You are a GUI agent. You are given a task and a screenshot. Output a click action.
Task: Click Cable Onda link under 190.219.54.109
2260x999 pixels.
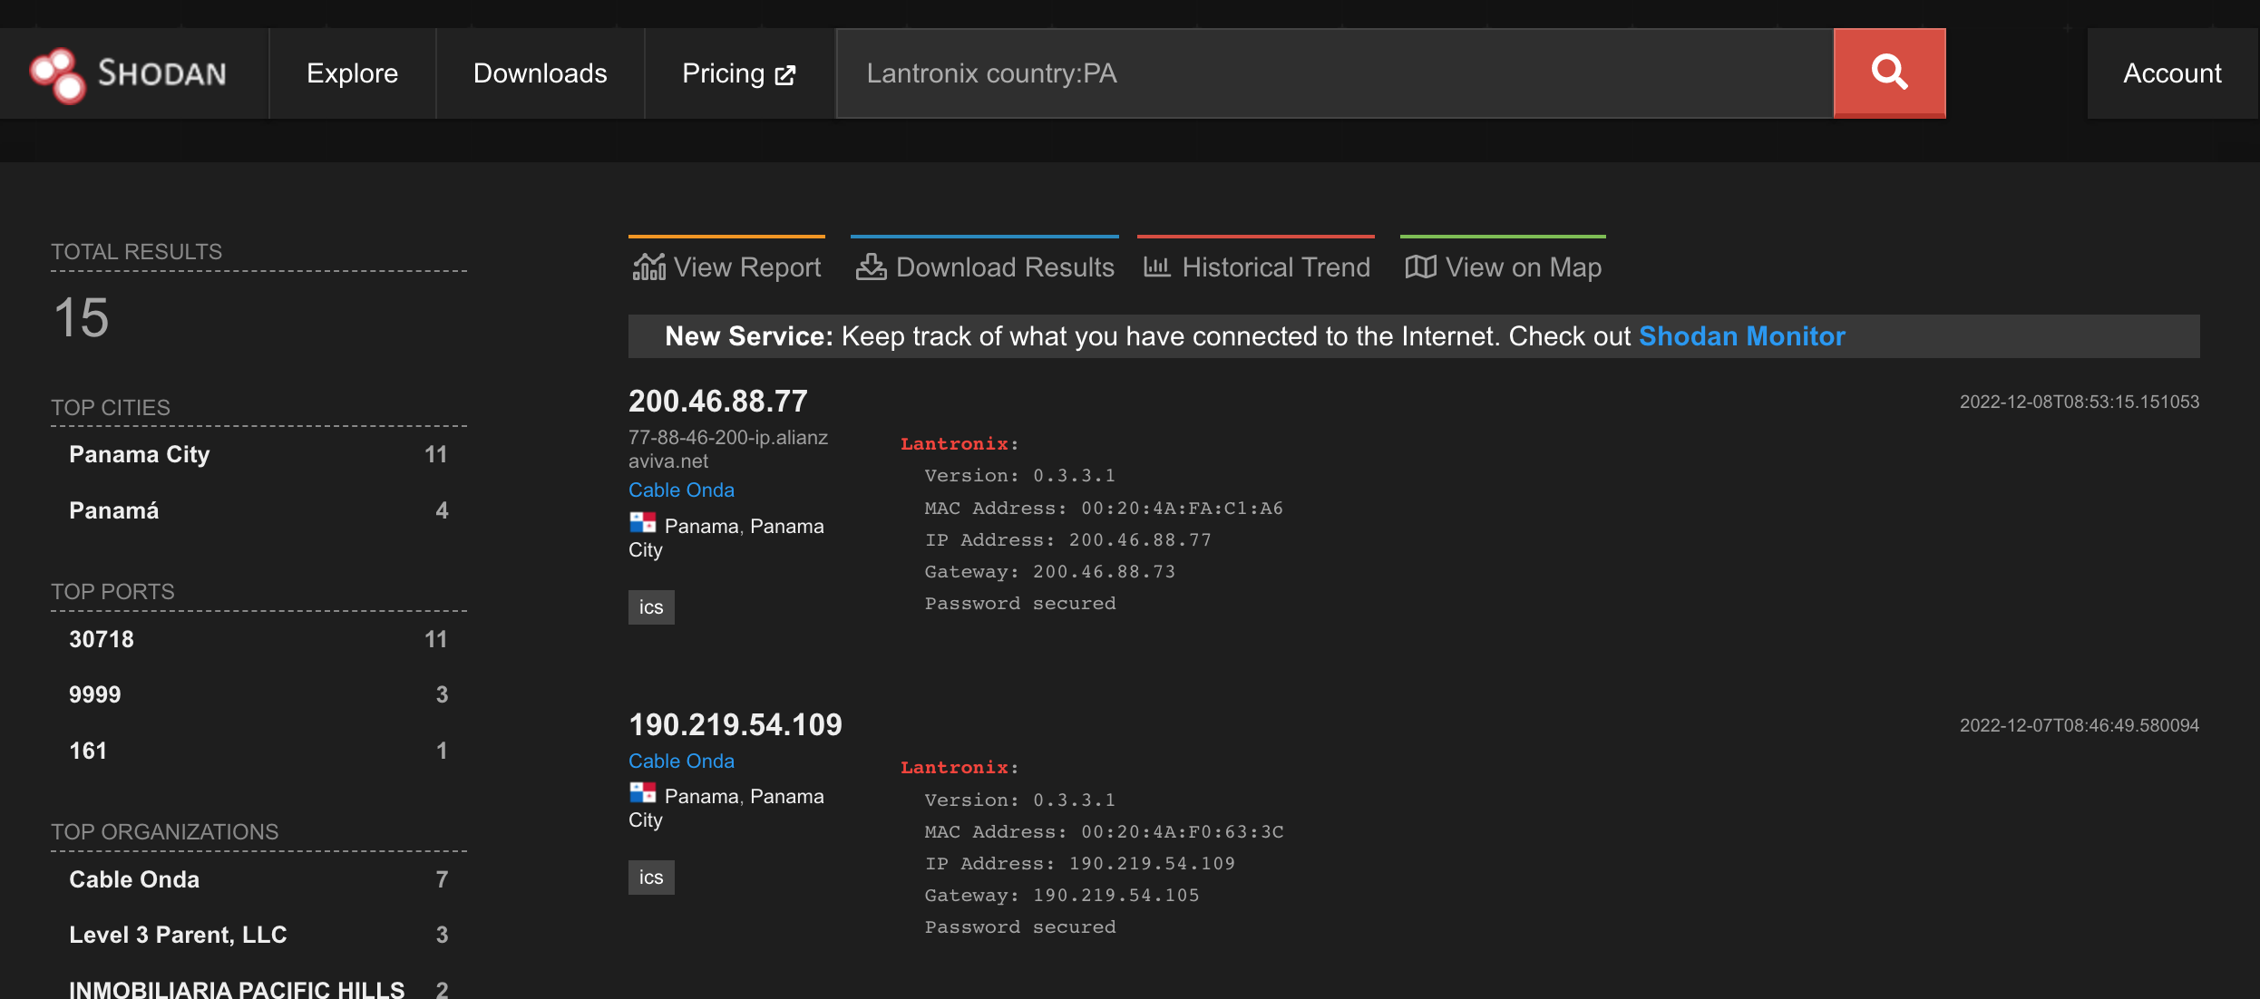(x=681, y=761)
